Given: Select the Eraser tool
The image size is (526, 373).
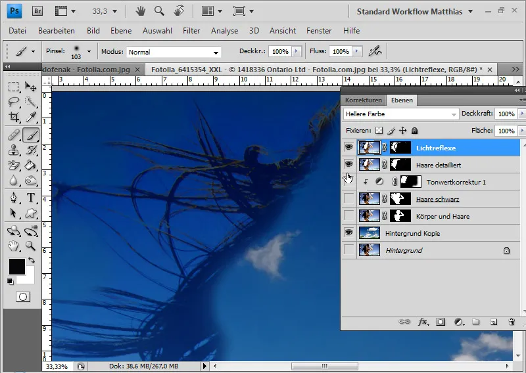Looking at the screenshot, I should [x=14, y=165].
